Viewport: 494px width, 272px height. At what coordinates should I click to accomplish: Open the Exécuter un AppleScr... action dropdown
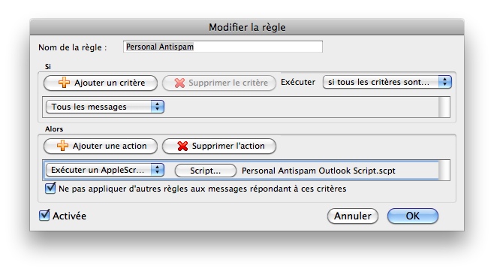click(x=105, y=170)
